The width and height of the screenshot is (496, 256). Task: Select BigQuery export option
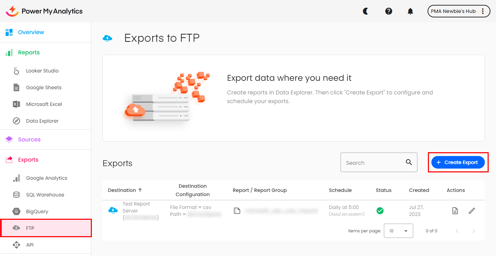[x=37, y=211]
